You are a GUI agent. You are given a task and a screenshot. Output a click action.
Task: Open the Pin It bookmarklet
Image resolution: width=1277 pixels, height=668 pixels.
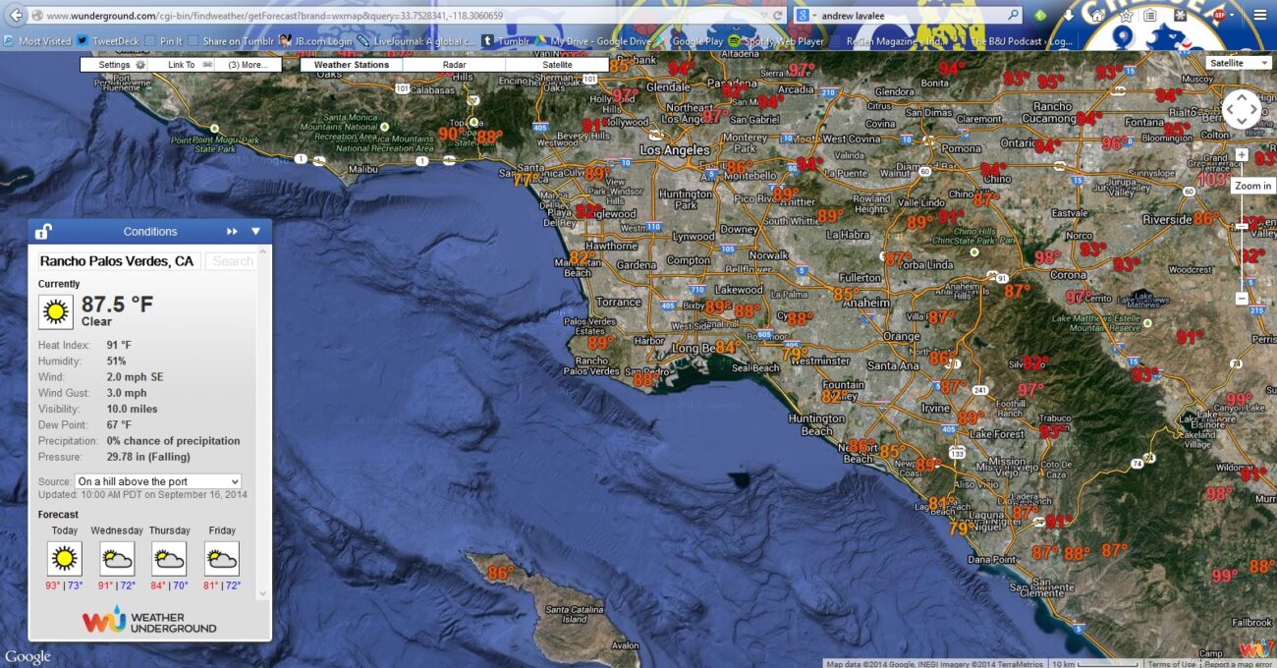coord(163,41)
